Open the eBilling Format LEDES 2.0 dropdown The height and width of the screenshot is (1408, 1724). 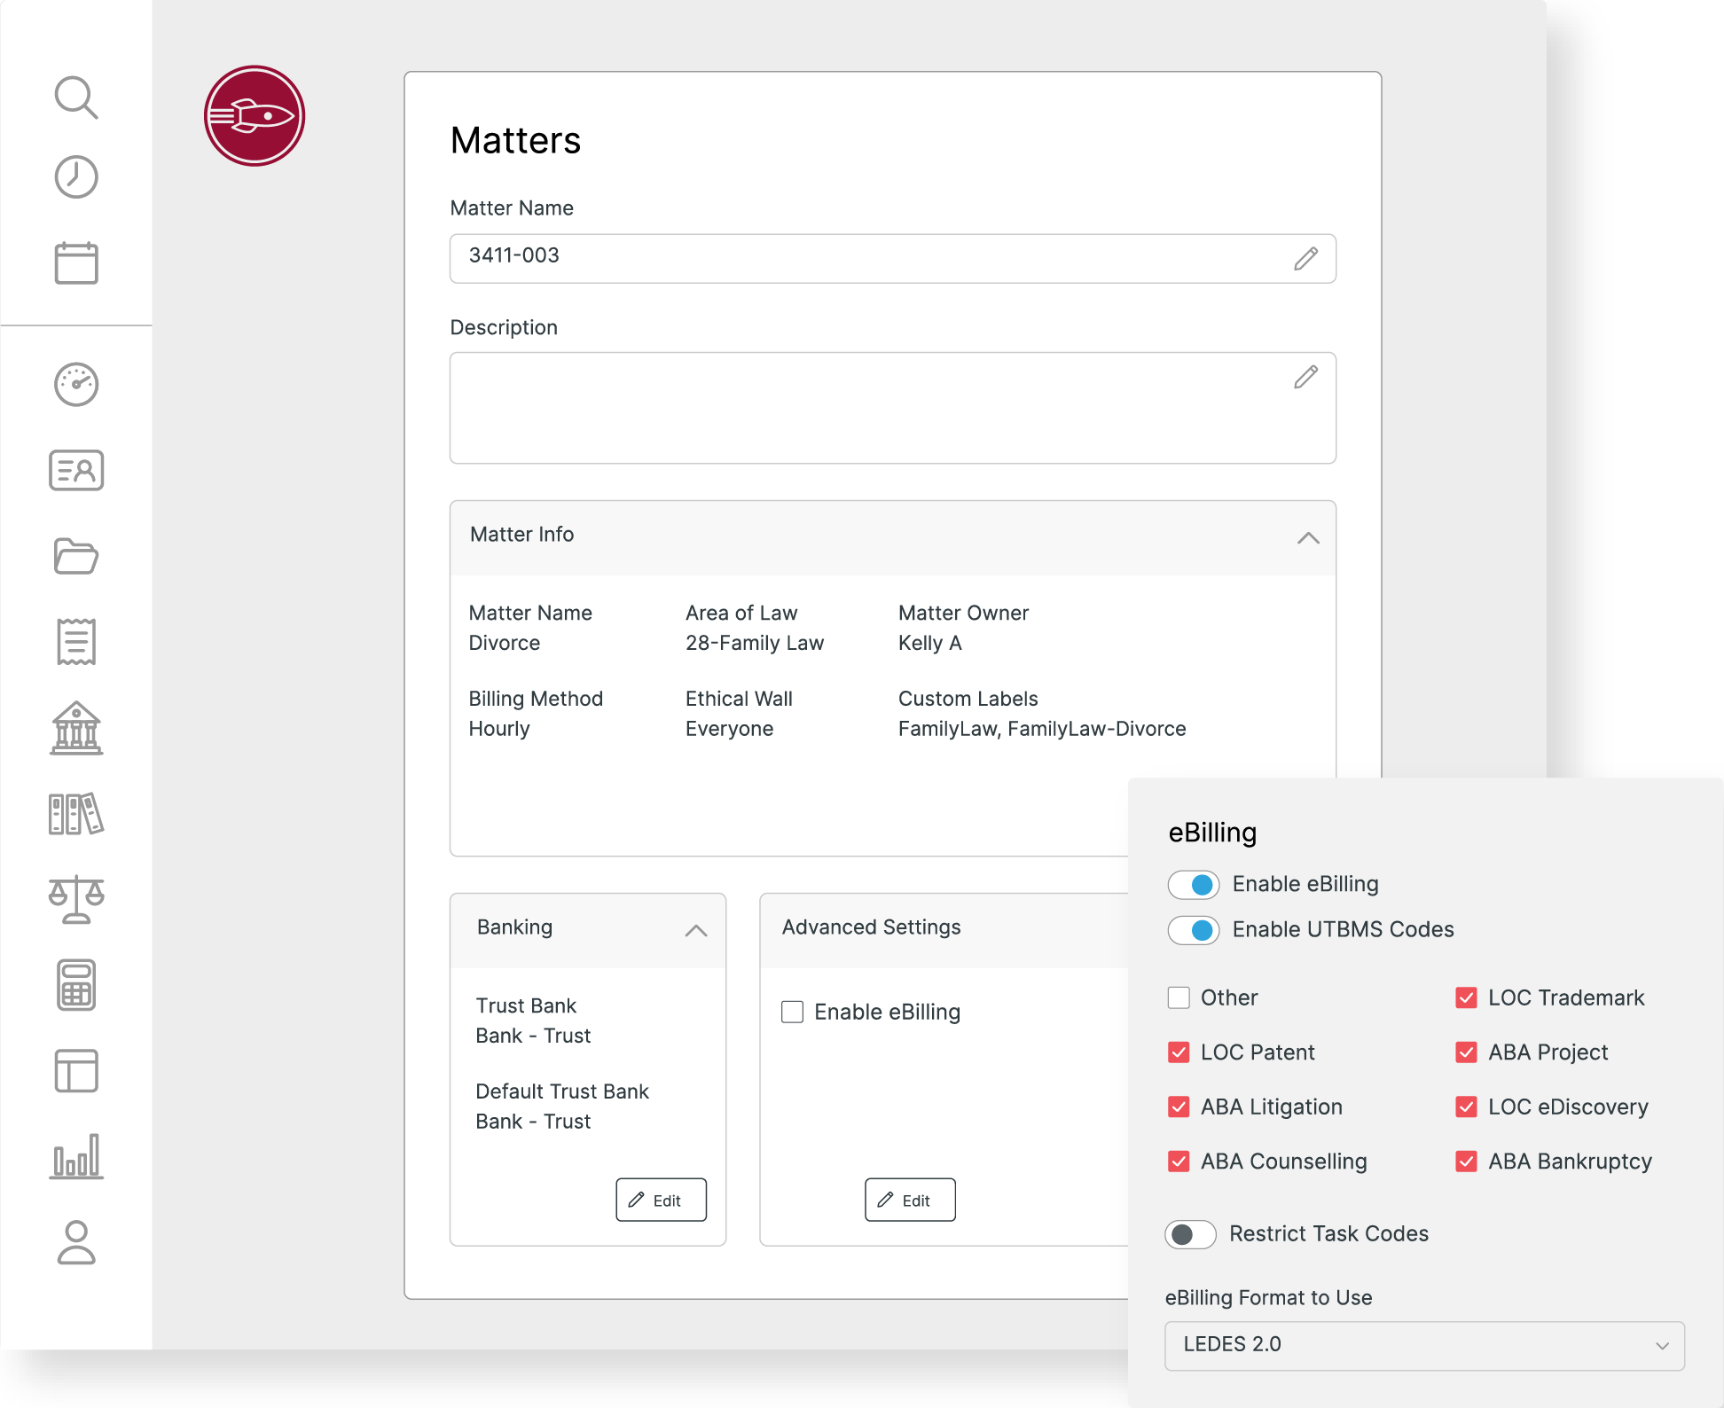(1424, 1345)
